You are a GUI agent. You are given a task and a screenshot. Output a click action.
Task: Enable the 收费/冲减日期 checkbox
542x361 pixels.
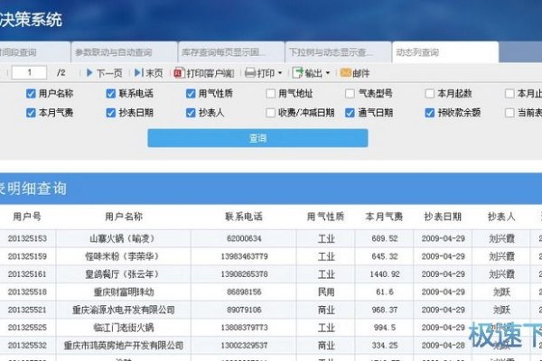tap(270, 113)
